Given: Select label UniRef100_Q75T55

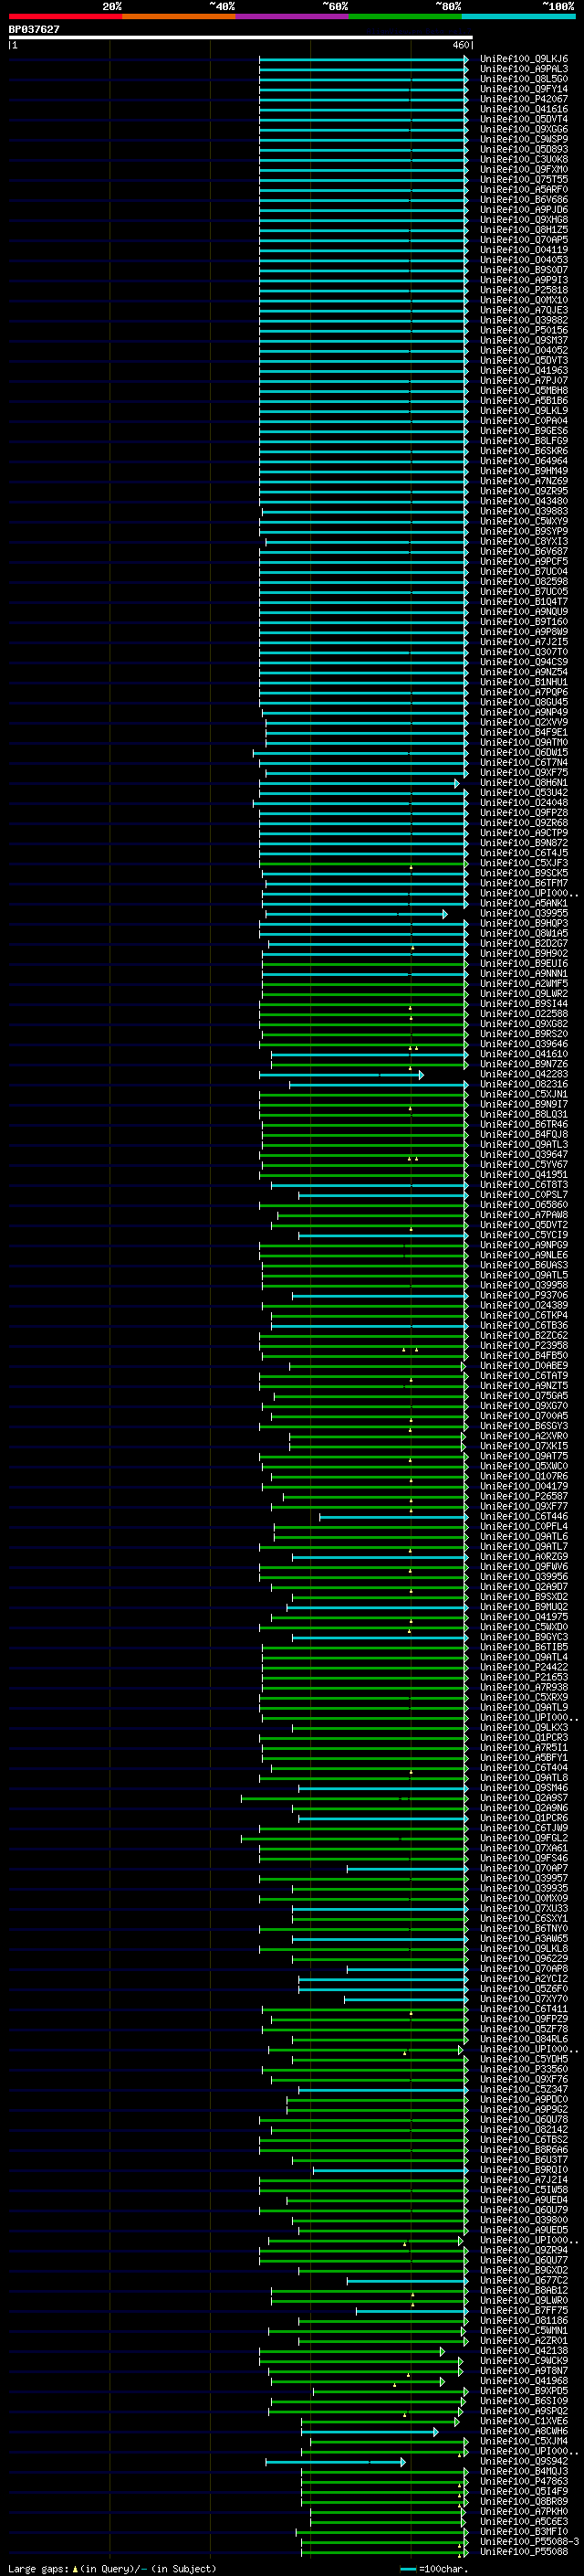Looking at the screenshot, I should pyautogui.click(x=524, y=180).
